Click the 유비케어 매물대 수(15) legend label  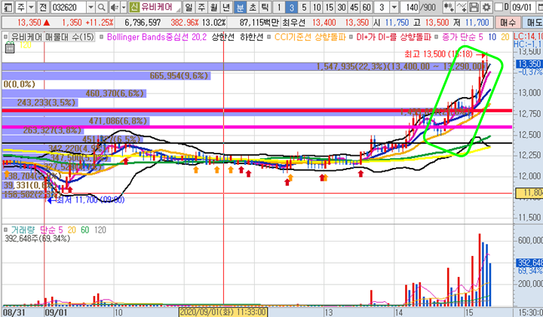point(52,37)
